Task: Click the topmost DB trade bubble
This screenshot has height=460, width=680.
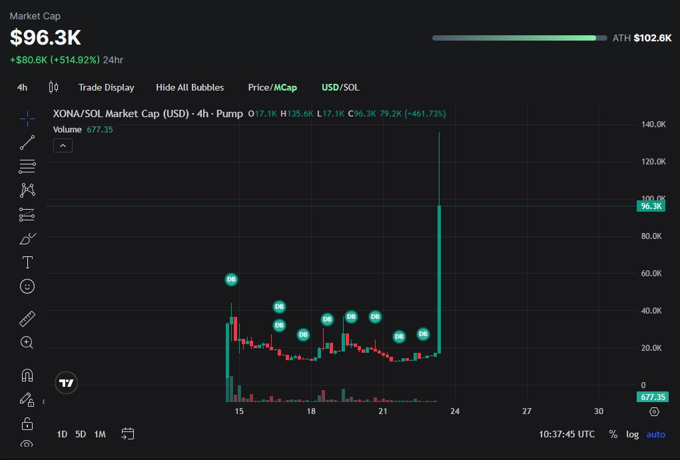Action: (x=231, y=279)
